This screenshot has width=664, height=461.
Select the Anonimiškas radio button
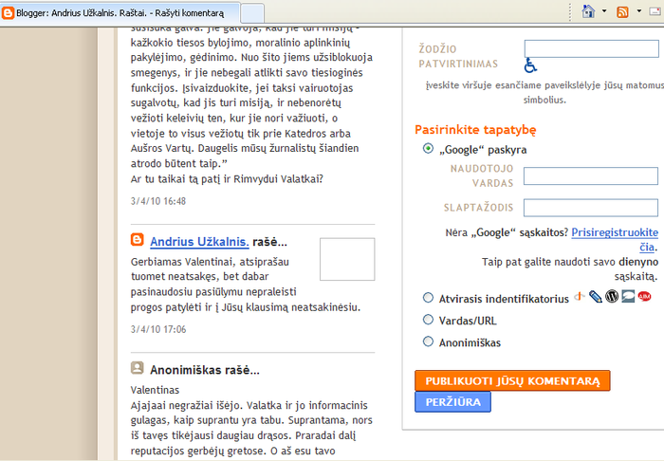[429, 342]
